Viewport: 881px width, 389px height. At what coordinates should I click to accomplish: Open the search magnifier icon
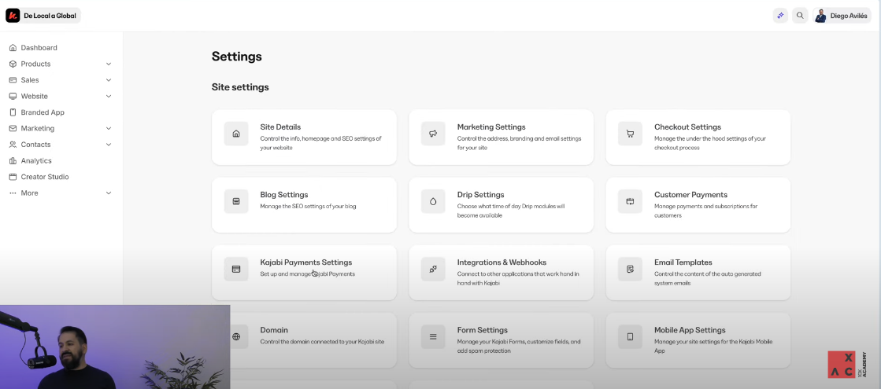(x=800, y=16)
